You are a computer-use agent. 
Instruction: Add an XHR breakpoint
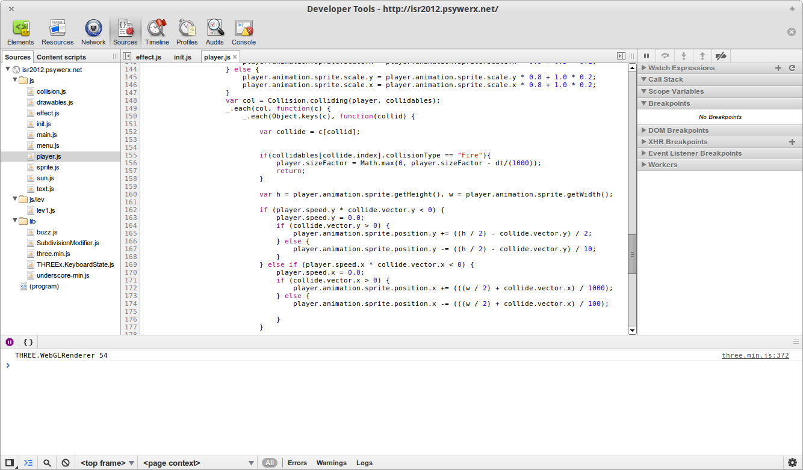(792, 142)
